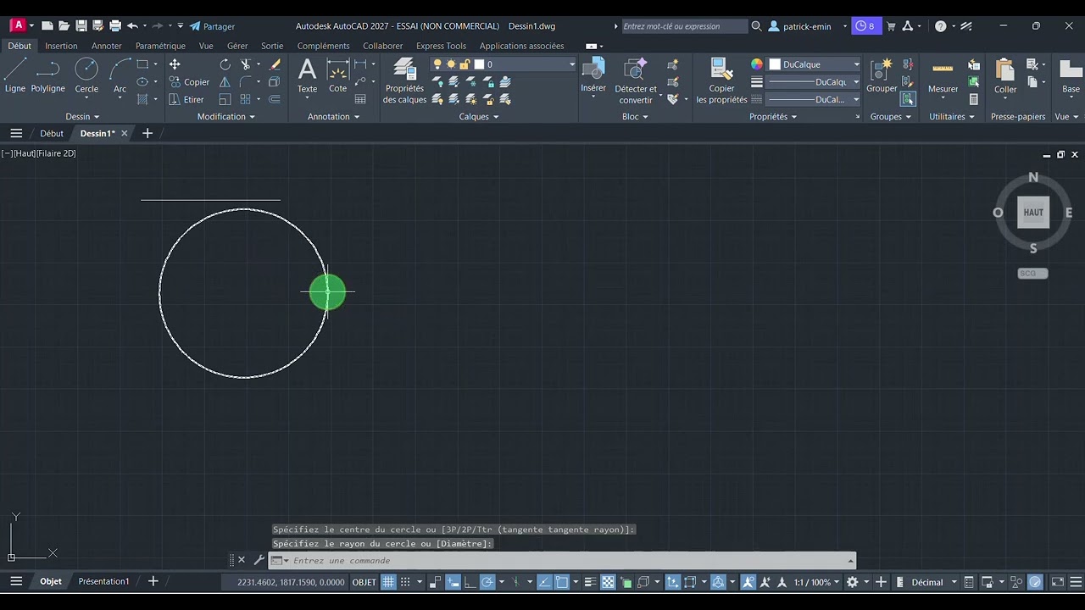Click the Copier button in Modification

189,82
